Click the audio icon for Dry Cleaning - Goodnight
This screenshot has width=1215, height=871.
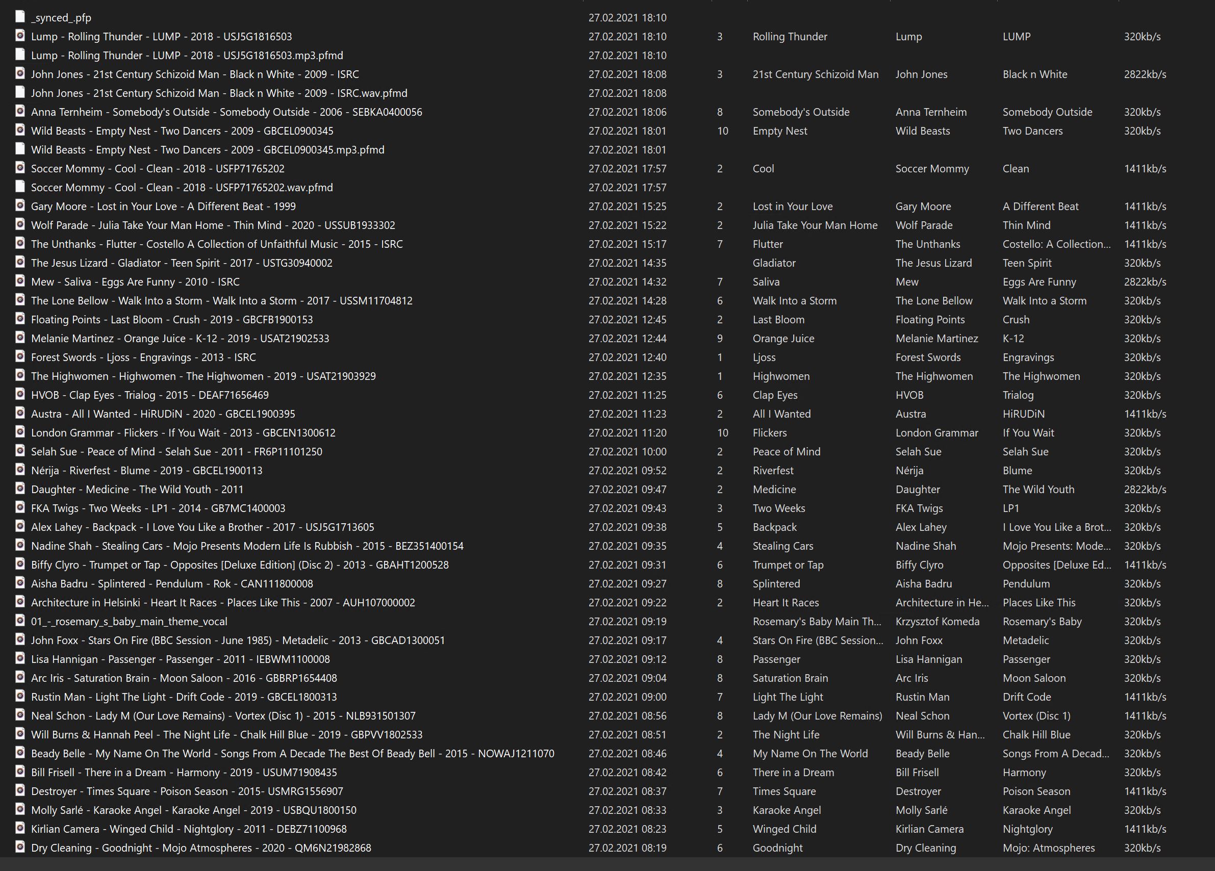(x=20, y=847)
